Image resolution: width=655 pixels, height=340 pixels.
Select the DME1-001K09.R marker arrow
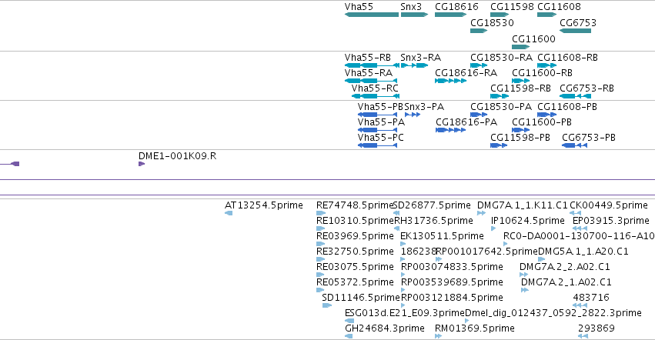(142, 164)
